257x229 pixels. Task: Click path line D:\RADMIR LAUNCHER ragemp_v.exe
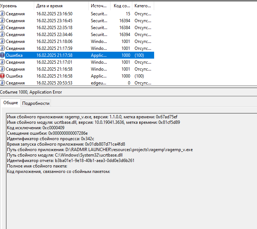[x=100, y=150]
